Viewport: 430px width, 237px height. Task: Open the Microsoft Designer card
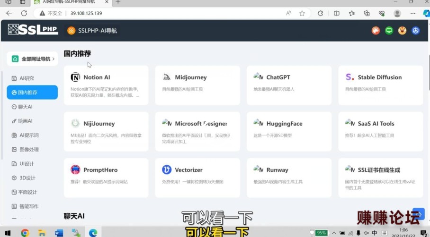(197, 132)
